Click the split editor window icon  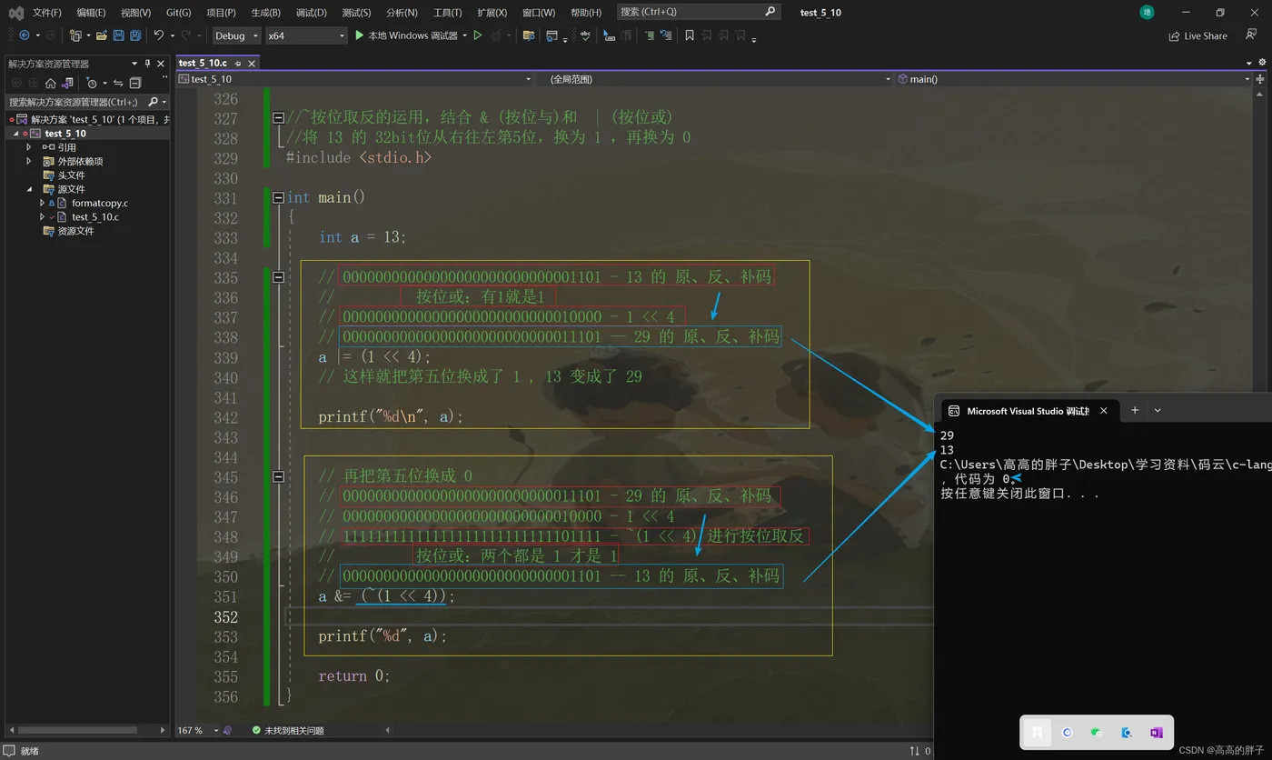point(1260,79)
